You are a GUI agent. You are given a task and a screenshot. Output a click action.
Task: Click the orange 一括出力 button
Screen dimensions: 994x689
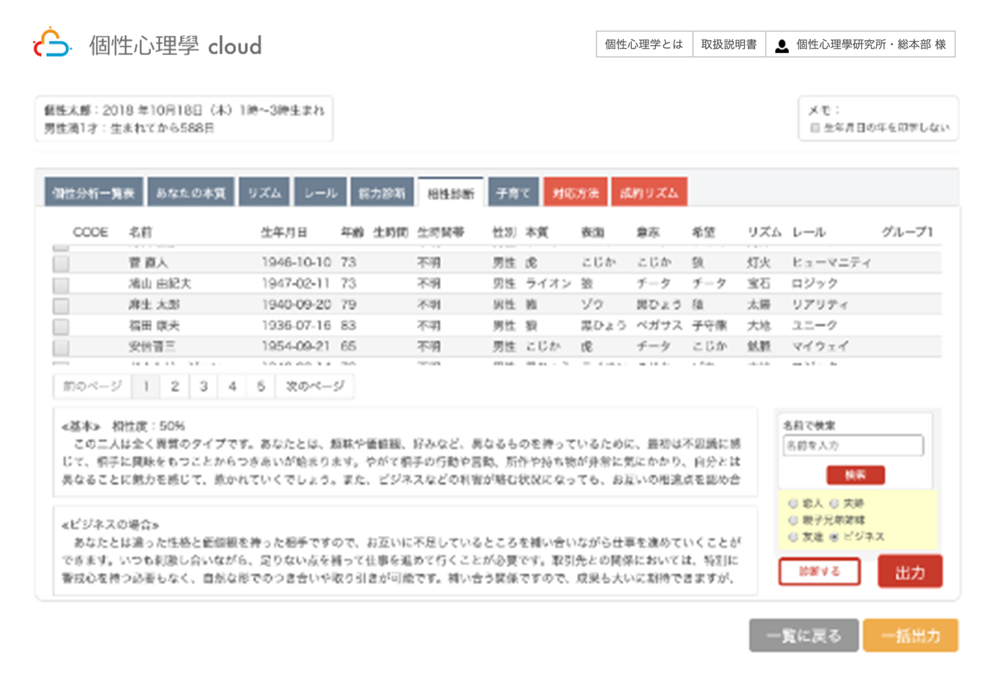910,635
